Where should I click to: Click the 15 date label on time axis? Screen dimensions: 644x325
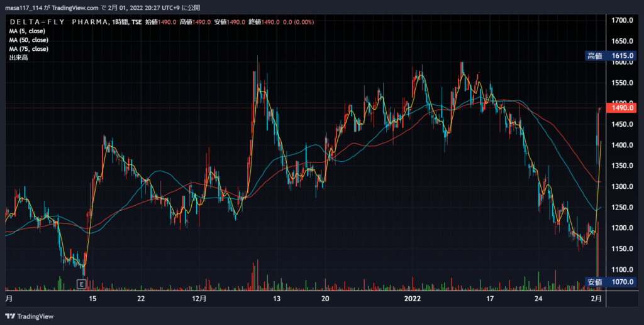coord(92,299)
